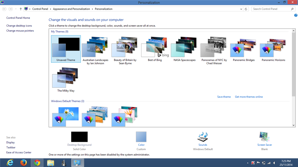This screenshot has height=167, width=298.
Task: Click the taskbar clock showing 7:25 PM
Action: tap(286, 163)
